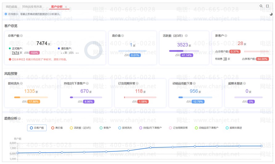Click the 118 订货周期异常 count
The width and height of the screenshot is (275, 164).
[x=139, y=91]
